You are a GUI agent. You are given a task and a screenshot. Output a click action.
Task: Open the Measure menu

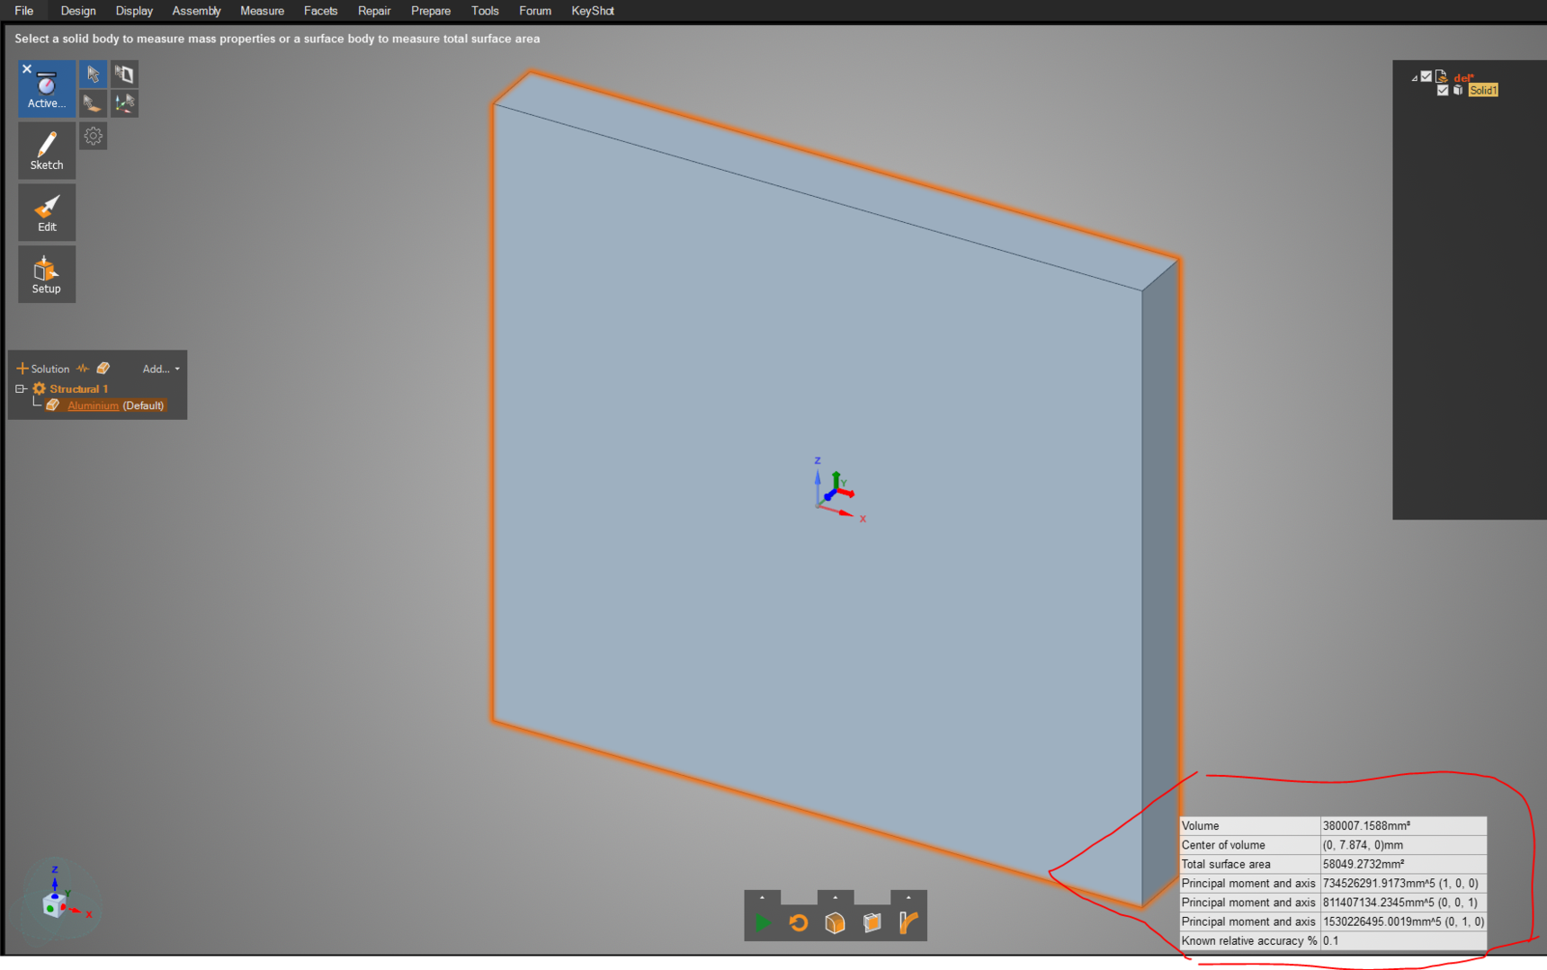262,11
